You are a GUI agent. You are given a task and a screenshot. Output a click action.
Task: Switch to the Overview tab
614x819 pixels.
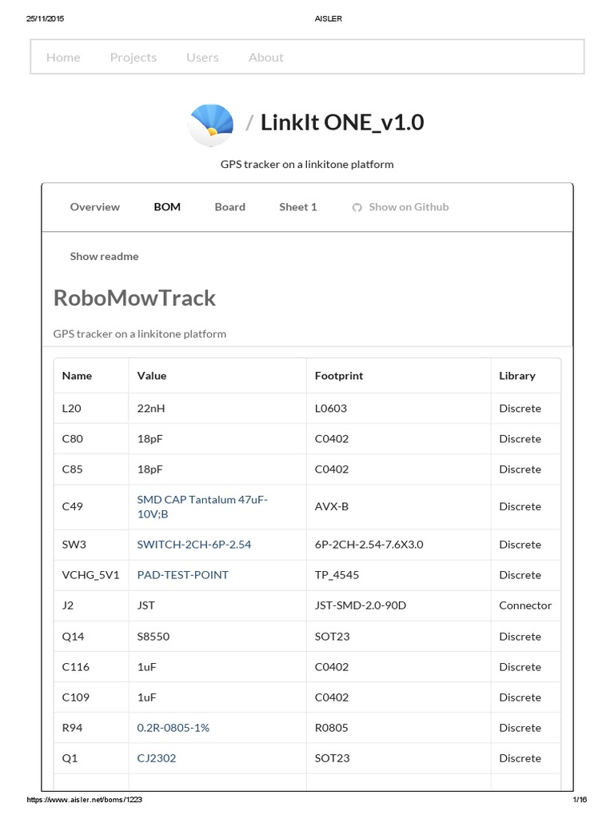click(95, 207)
